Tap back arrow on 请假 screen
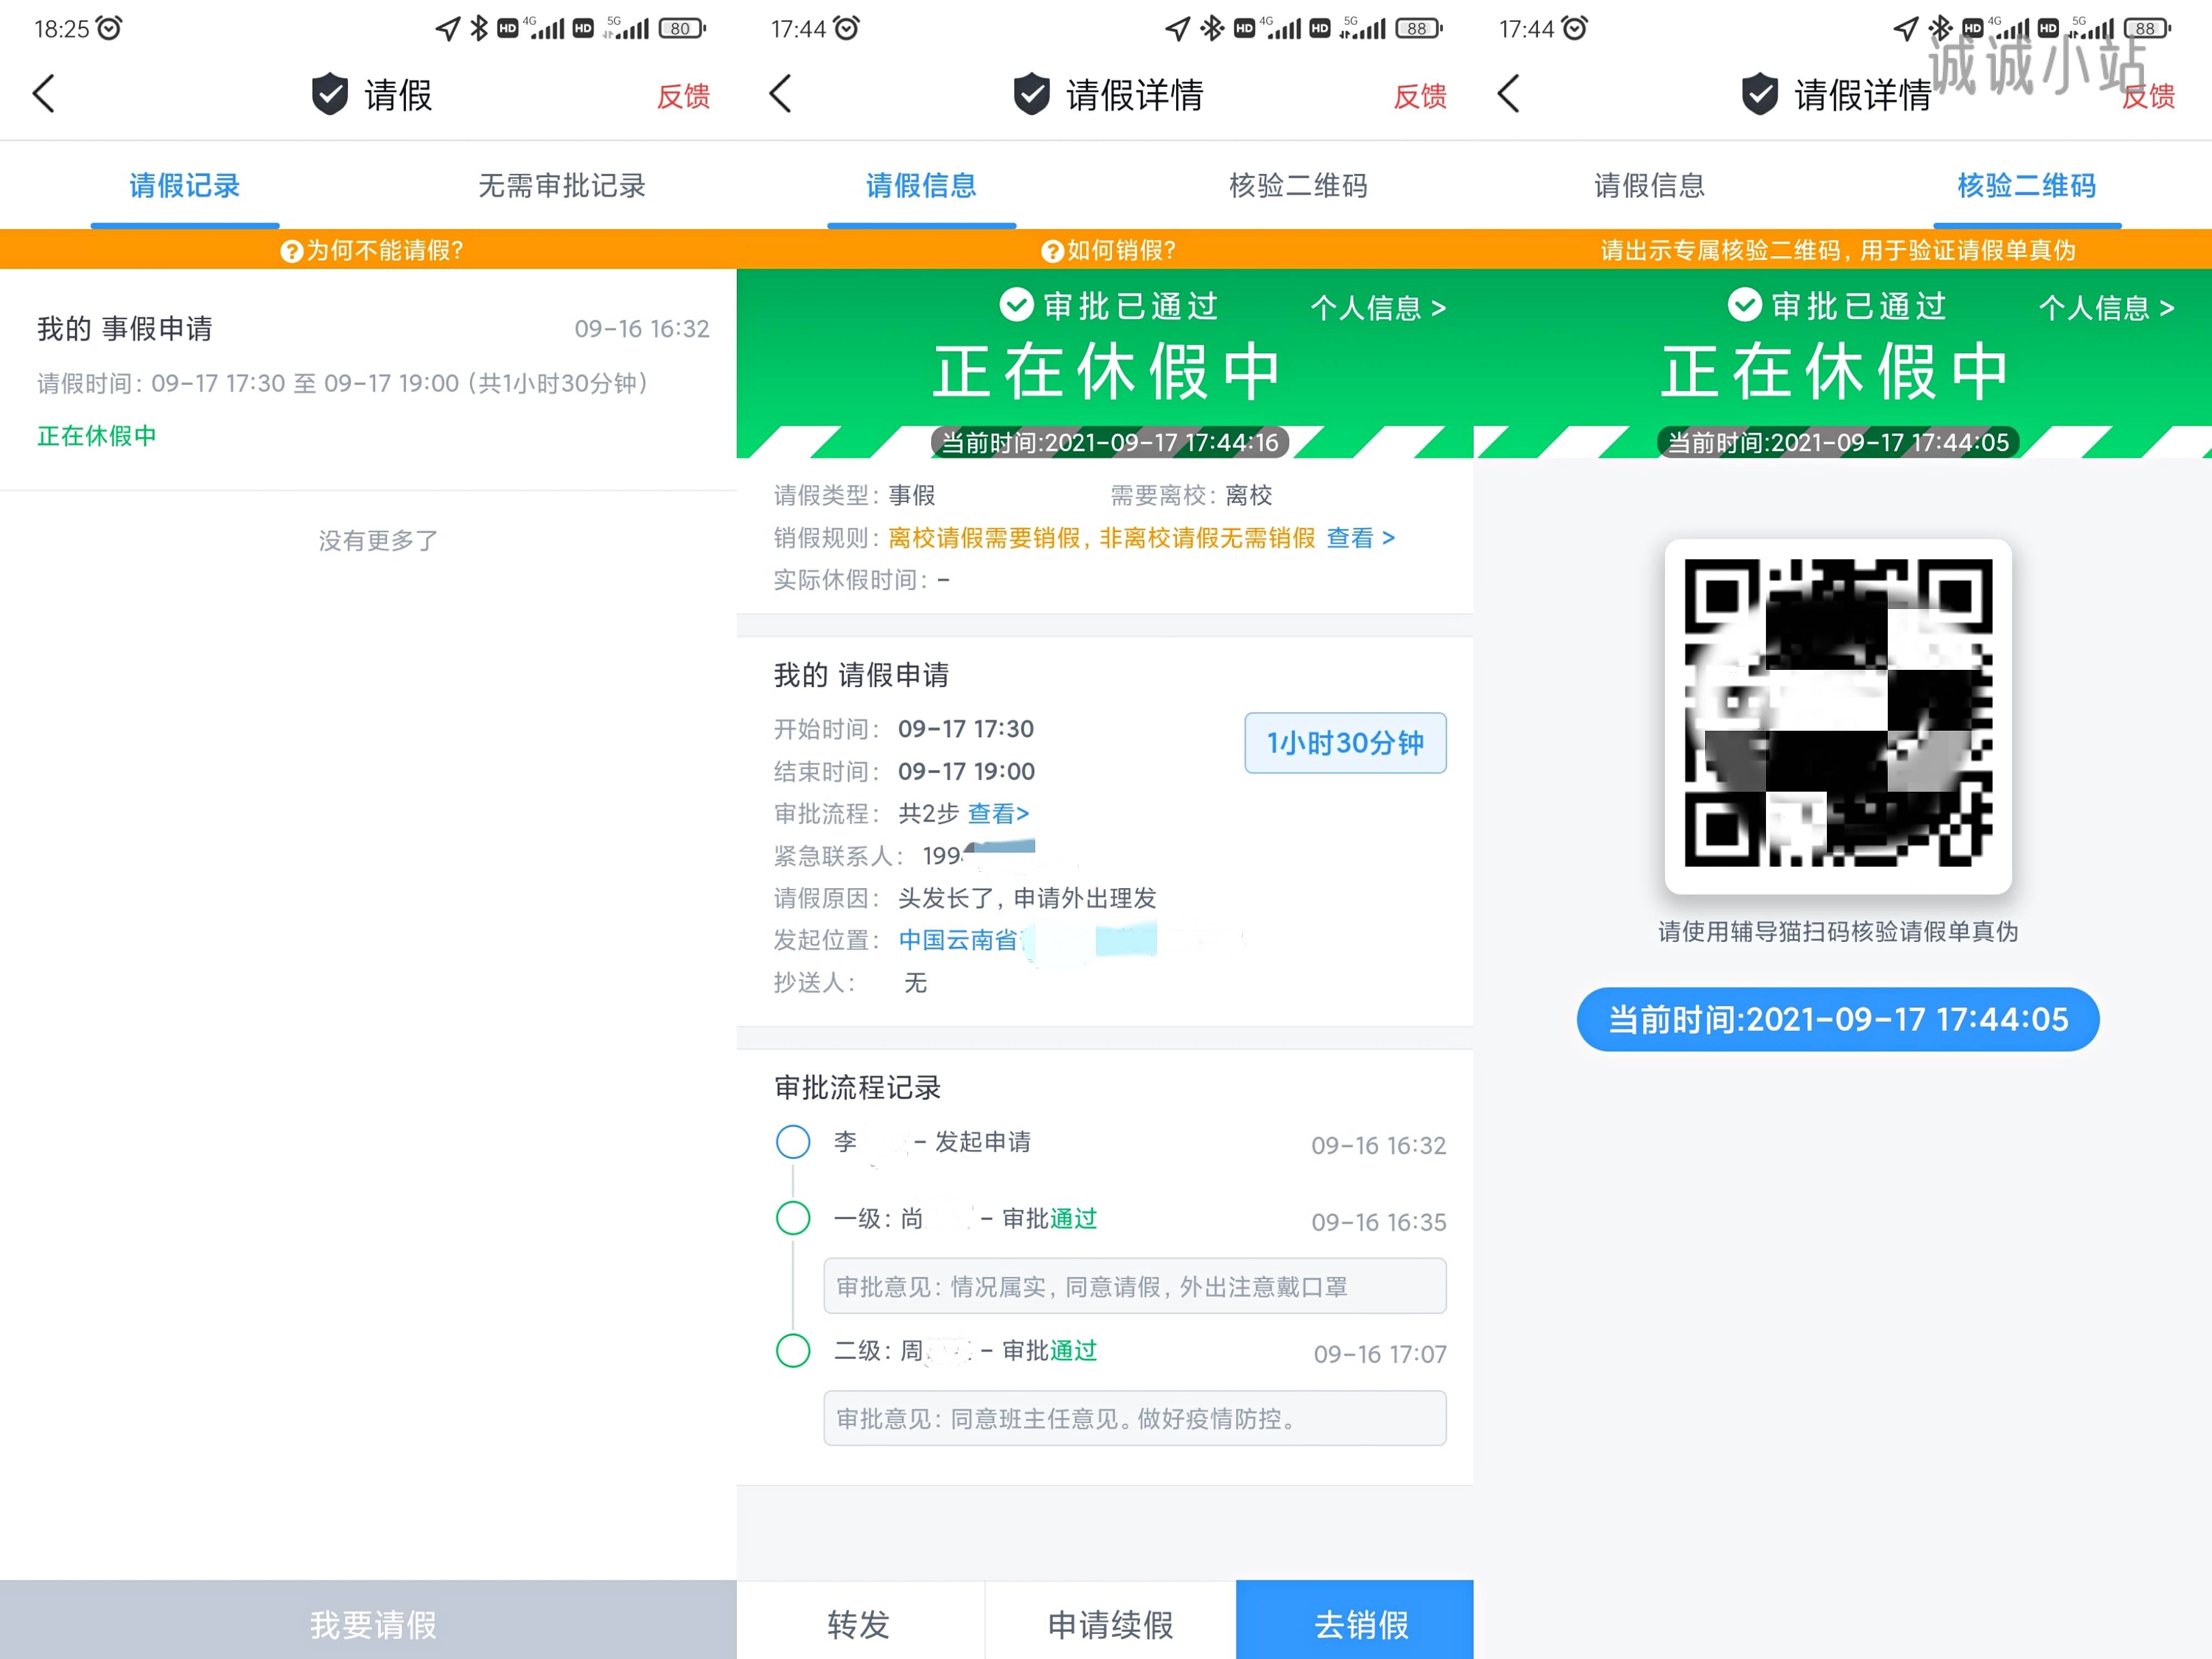 pos(44,94)
